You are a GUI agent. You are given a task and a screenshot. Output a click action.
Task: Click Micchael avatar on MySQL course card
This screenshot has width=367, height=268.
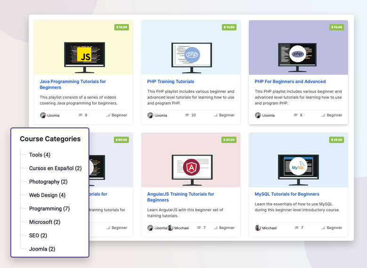(x=258, y=228)
